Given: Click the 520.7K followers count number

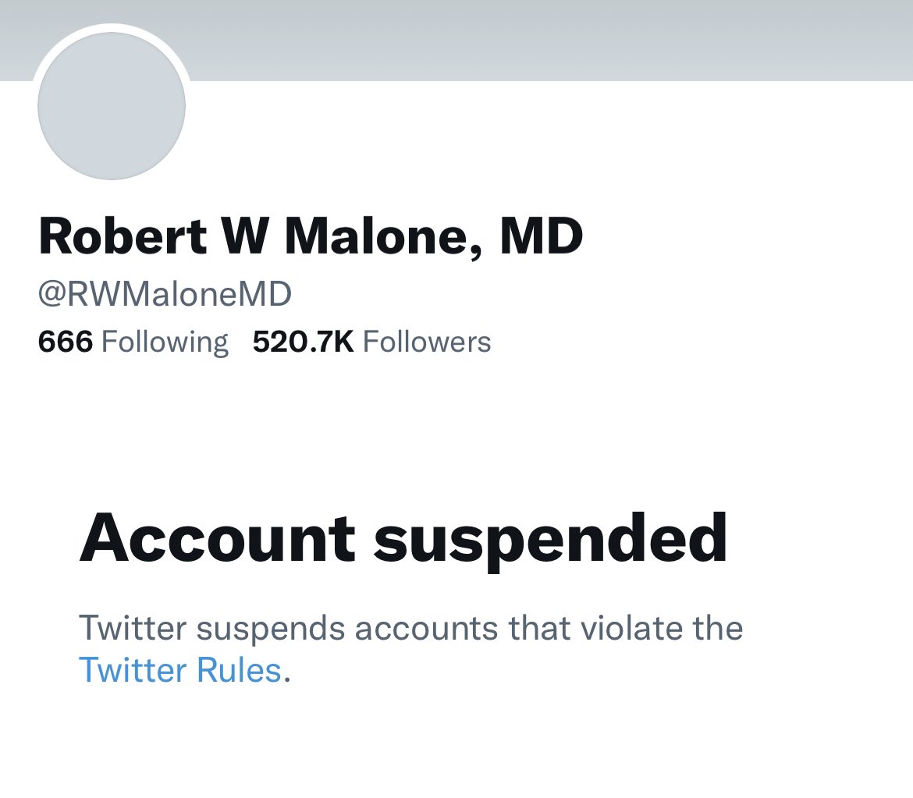Looking at the screenshot, I should (303, 342).
